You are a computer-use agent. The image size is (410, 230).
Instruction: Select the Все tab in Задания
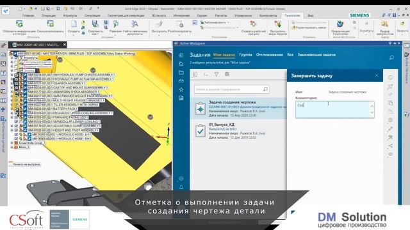tap(290, 55)
